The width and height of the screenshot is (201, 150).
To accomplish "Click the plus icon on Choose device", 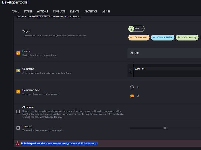I will coord(154,37).
